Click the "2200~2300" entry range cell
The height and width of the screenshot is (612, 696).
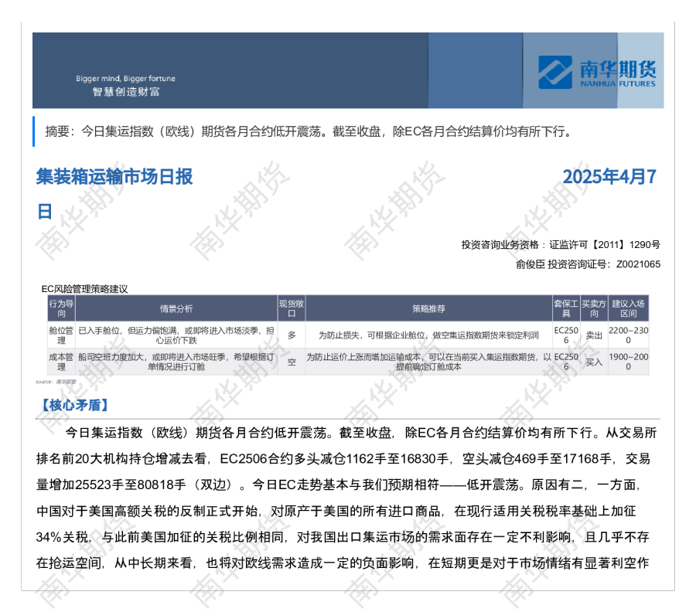pos(628,335)
